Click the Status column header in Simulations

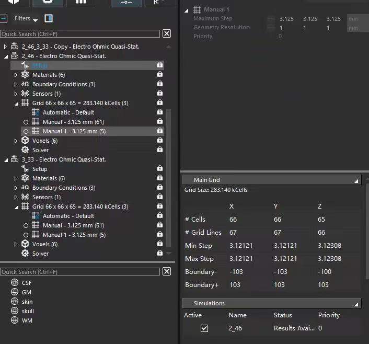point(283,315)
